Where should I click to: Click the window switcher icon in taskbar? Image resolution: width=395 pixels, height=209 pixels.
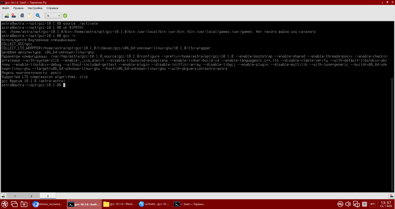tap(14, 204)
